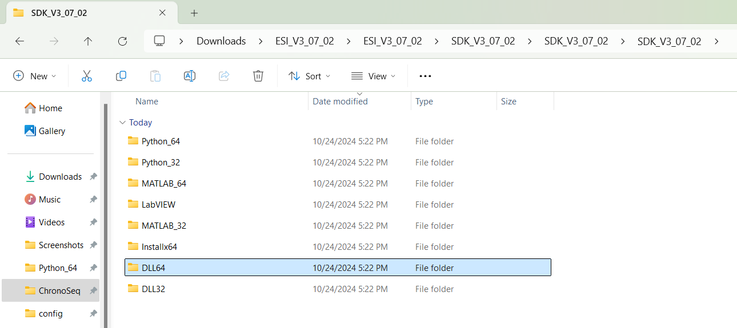
Task: Collapse the Today group
Action: click(122, 123)
